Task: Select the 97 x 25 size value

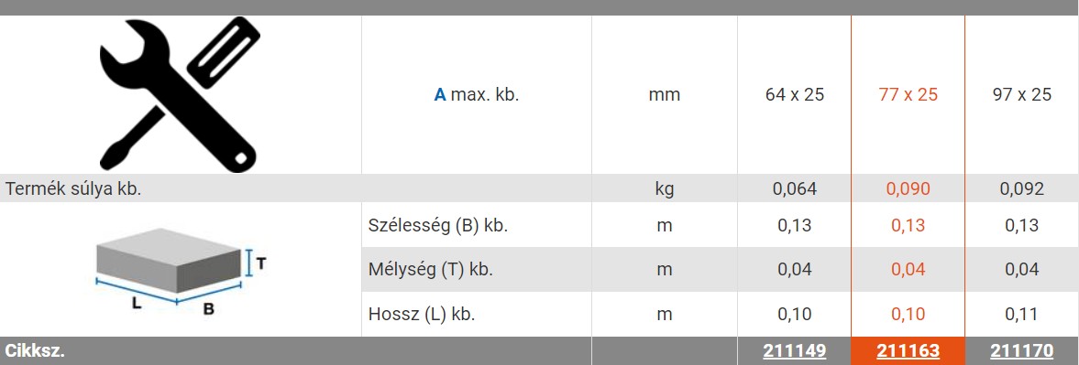Action: (x=1022, y=95)
